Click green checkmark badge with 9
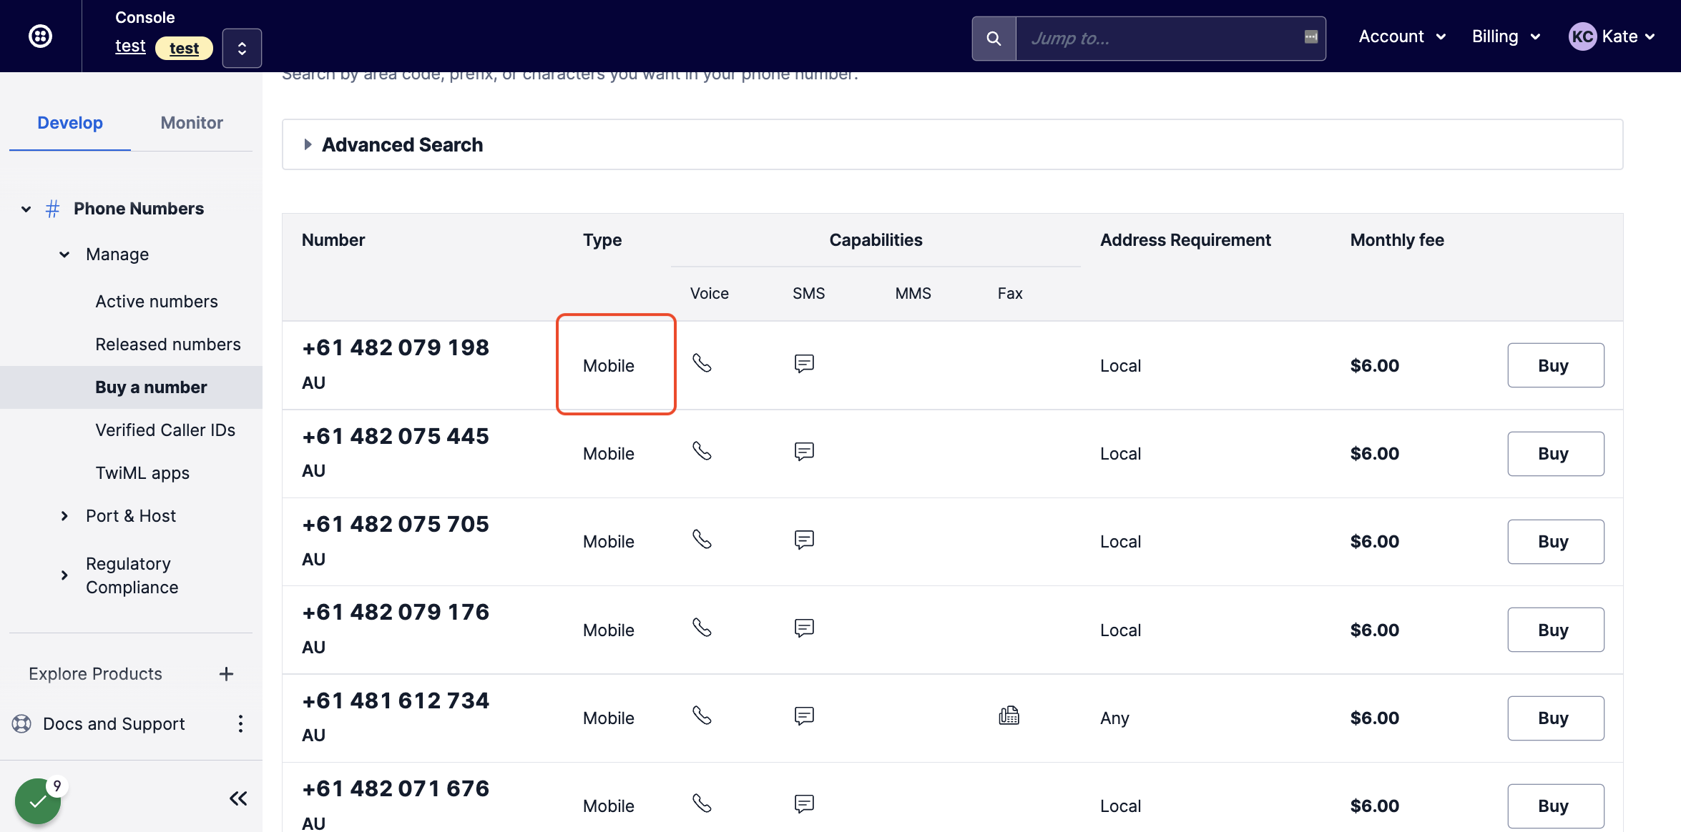 pos(39,801)
